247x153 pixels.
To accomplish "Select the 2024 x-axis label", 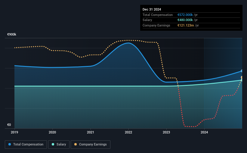I will pos(204,132).
